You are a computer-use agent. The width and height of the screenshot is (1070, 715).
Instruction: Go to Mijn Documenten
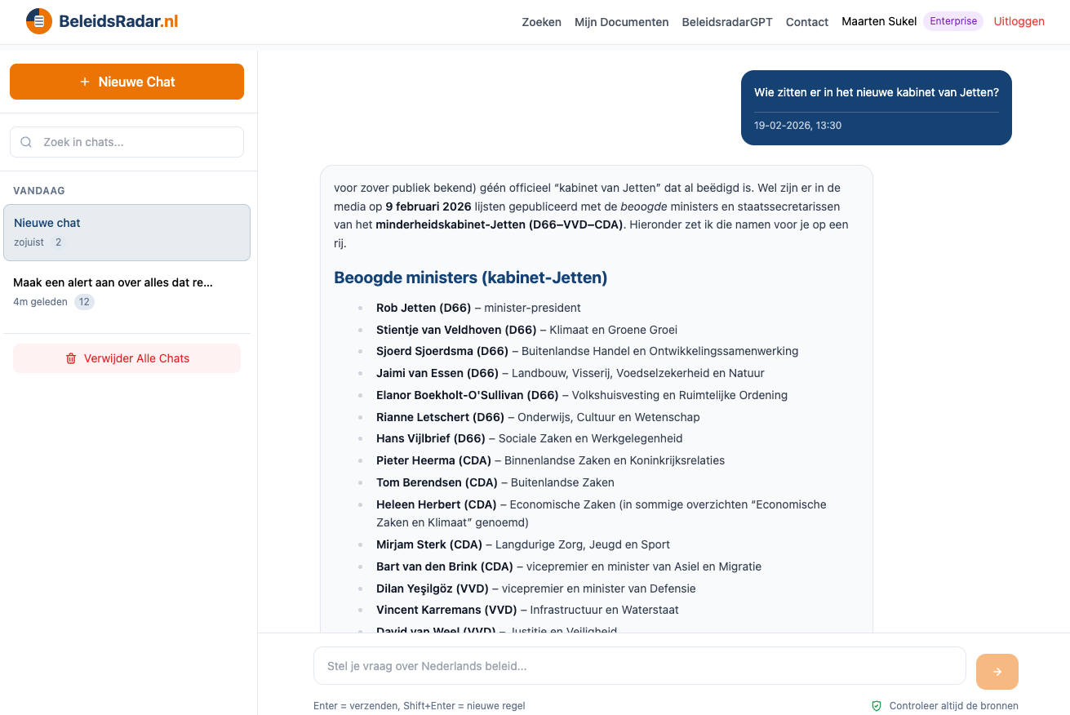tap(621, 22)
